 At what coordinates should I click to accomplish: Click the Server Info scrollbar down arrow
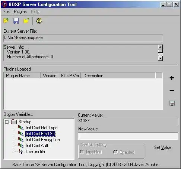point(160,58)
